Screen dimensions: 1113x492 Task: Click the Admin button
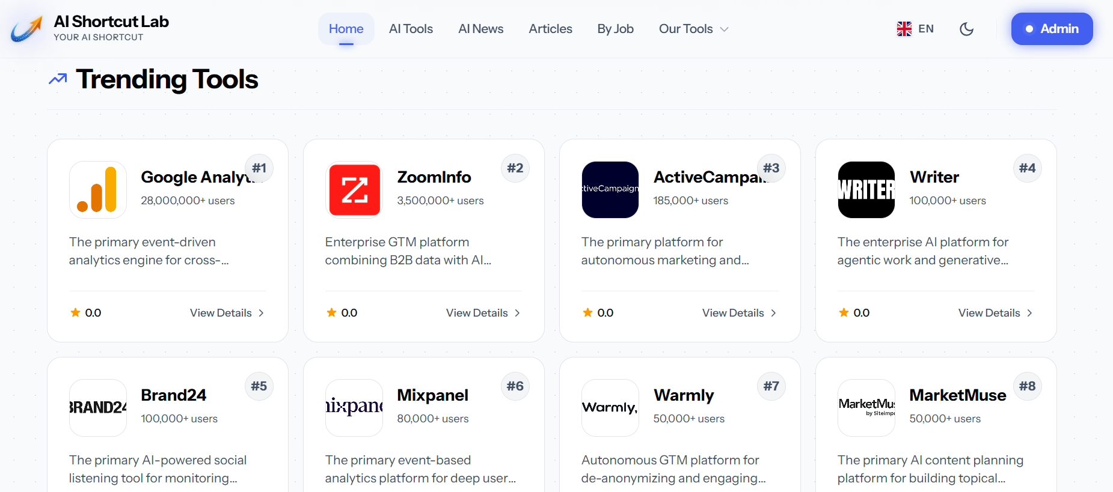coord(1052,28)
